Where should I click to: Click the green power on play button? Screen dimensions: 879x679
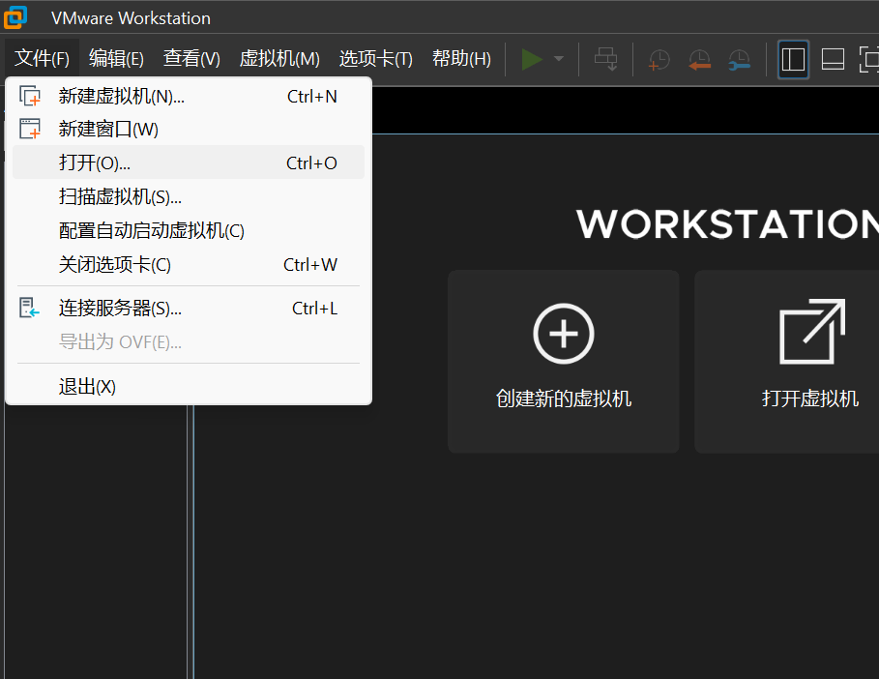click(x=531, y=59)
